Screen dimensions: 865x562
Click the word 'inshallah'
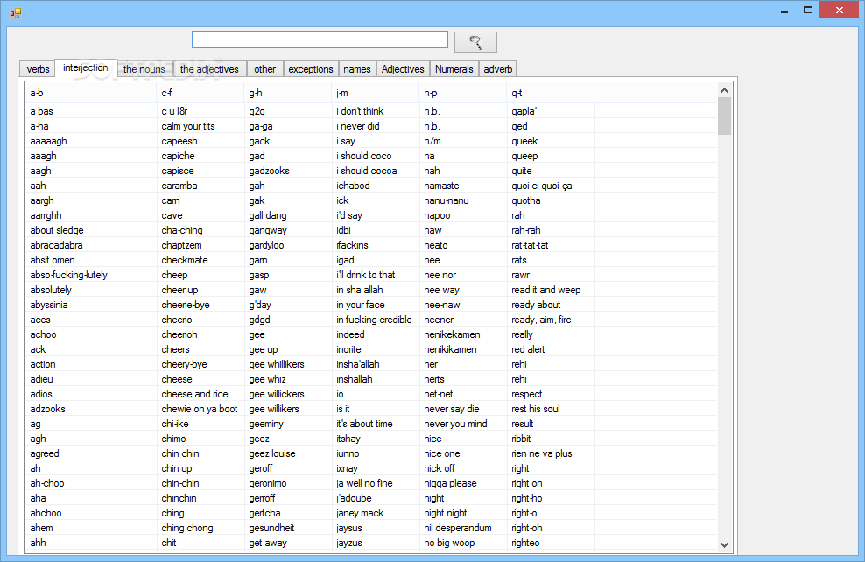(355, 379)
